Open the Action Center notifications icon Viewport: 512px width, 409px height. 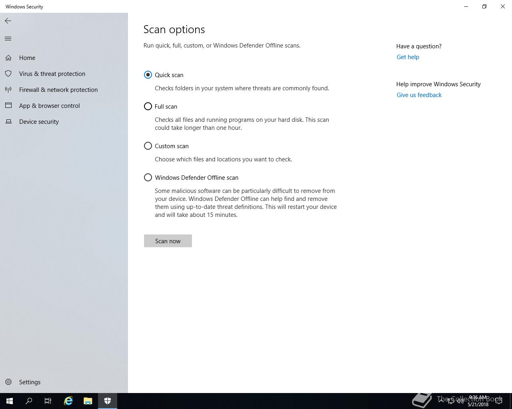(x=499, y=401)
